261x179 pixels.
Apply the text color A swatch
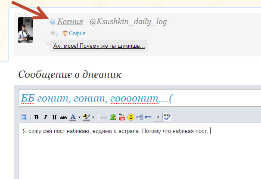click(x=73, y=117)
